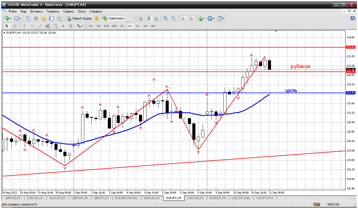Choose the text label tool
The height and width of the screenshot is (208, 358).
71,26
